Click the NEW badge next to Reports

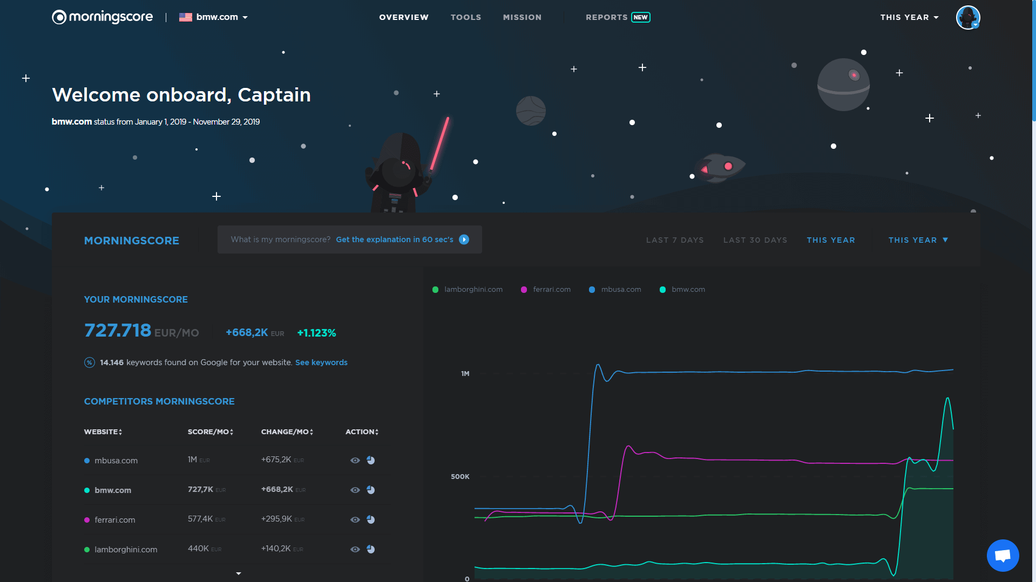[x=641, y=17]
